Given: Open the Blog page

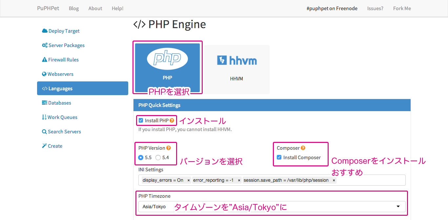Looking at the screenshot, I should click(x=74, y=8).
